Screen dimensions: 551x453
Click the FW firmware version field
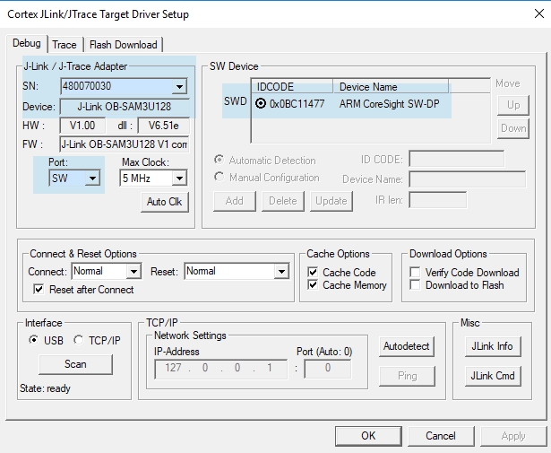[x=125, y=144]
